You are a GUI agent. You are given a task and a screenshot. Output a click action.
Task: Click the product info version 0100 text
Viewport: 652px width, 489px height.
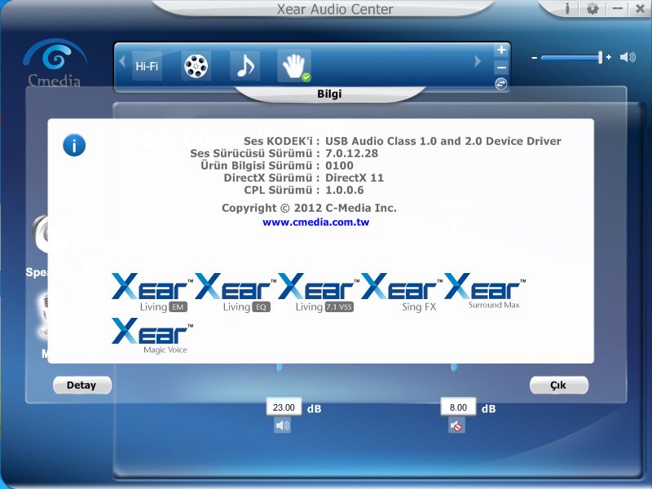(339, 166)
